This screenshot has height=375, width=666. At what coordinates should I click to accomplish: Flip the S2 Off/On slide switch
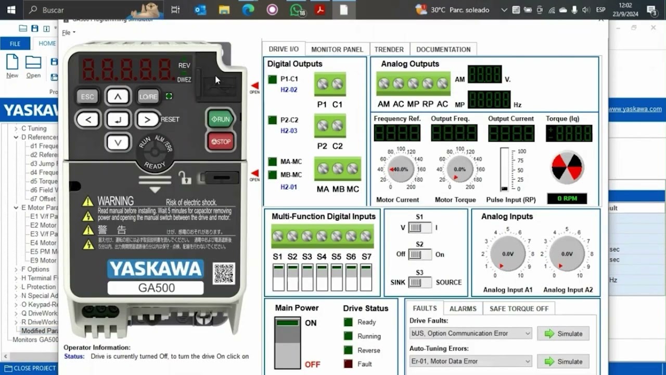pos(419,255)
